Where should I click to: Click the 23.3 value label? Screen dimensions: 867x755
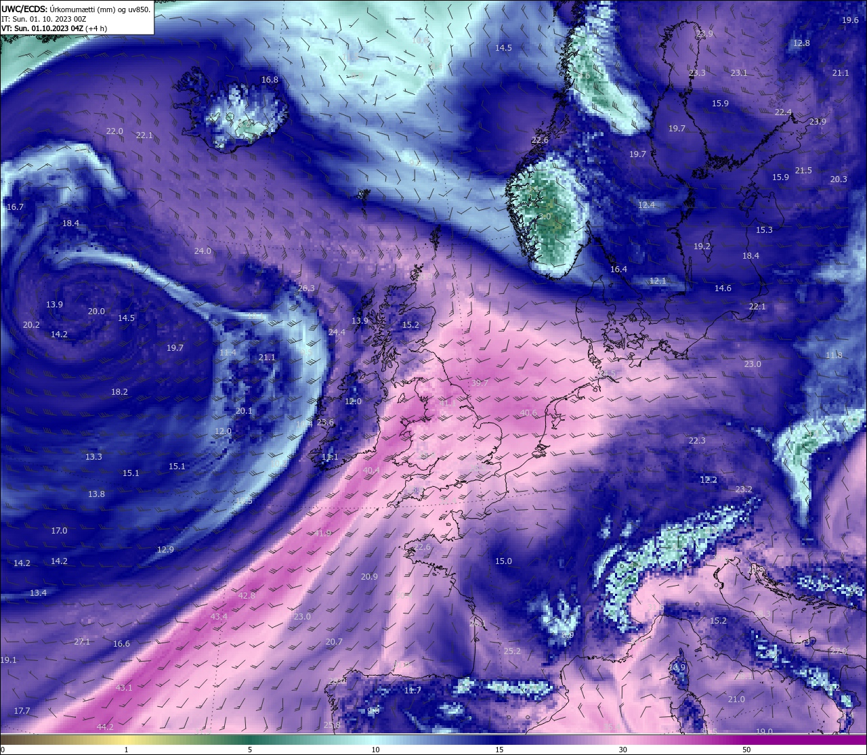pyautogui.click(x=697, y=73)
